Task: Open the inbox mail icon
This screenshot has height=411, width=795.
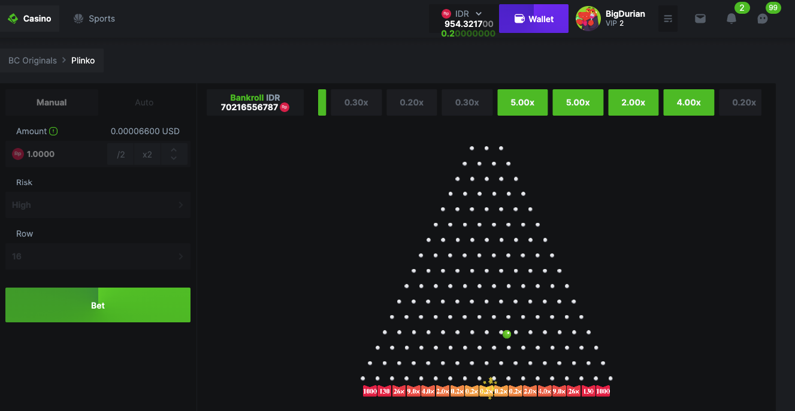Action: pos(700,19)
